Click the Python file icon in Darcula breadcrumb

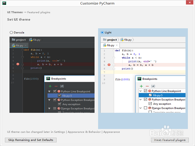pyautogui.click(x=31, y=40)
